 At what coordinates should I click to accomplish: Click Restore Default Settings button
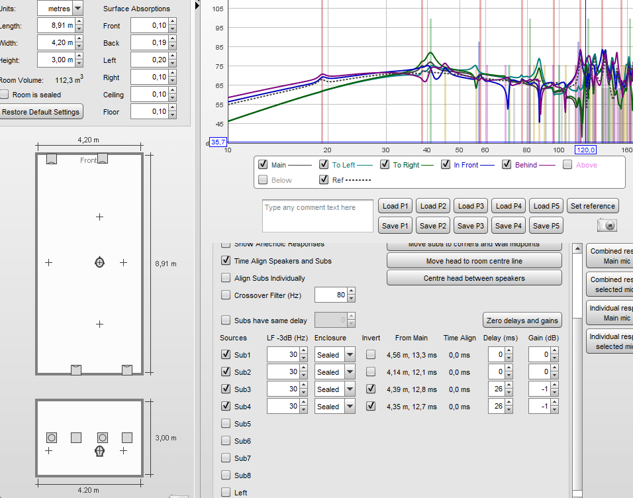click(41, 112)
